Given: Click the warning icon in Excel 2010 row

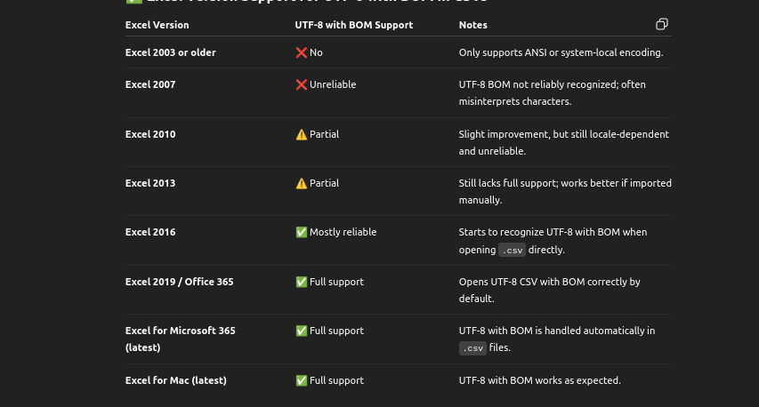Looking at the screenshot, I should pos(301,134).
